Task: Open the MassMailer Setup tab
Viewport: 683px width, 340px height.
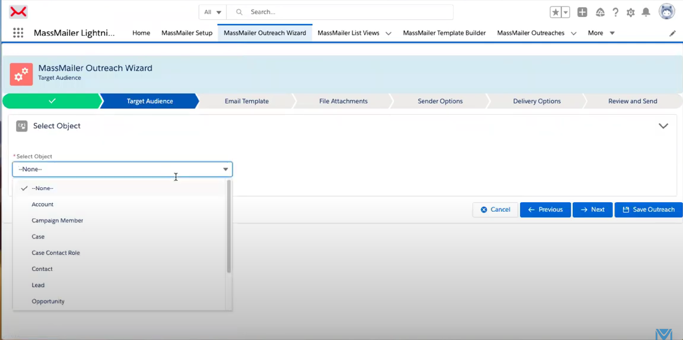Action: tap(187, 33)
